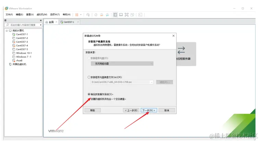Select CentOS7-1 in the library tree
The width and height of the screenshot is (260, 141).
[22, 34]
